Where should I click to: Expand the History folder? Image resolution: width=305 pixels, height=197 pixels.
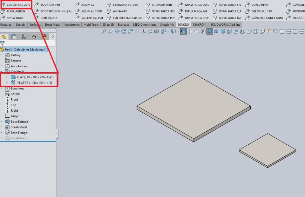pyautogui.click(x=1, y=55)
